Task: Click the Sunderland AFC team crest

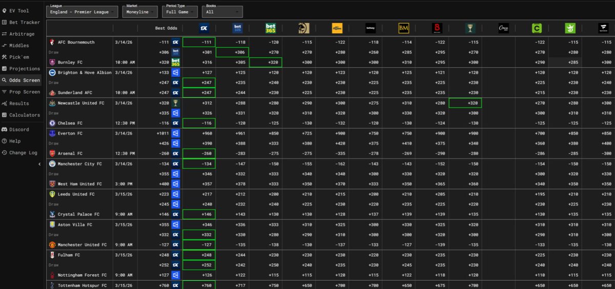Action: [52, 93]
